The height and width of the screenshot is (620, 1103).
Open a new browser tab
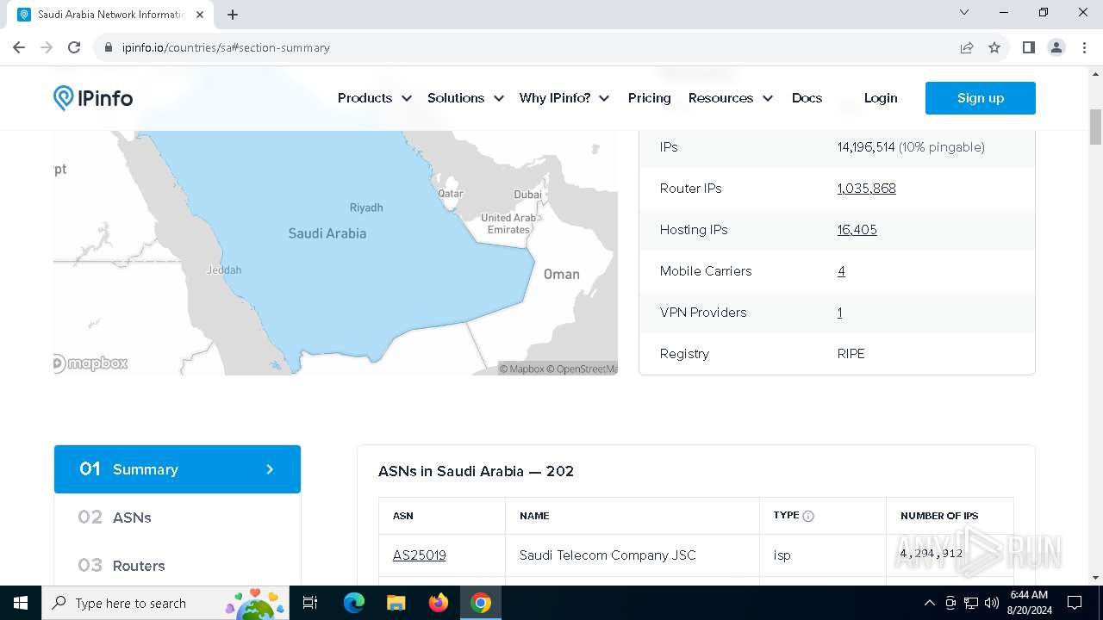[233, 15]
